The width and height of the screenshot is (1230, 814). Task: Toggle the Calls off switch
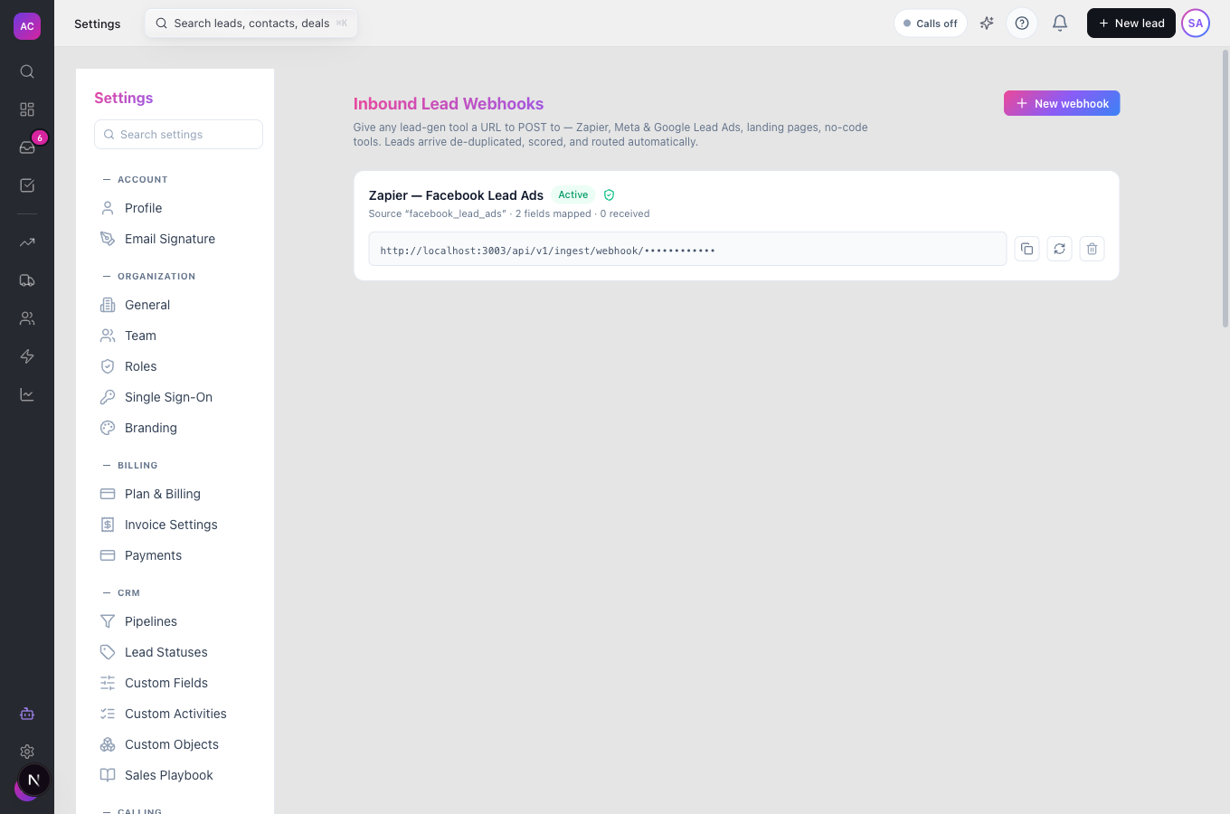931,24
